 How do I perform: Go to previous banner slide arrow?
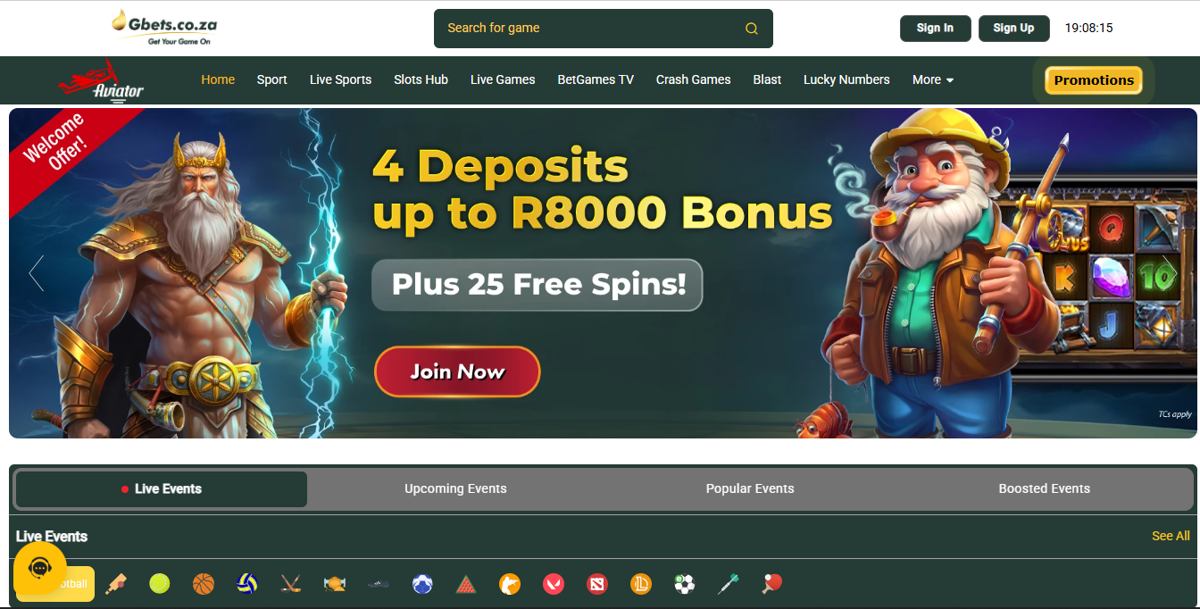[x=37, y=273]
